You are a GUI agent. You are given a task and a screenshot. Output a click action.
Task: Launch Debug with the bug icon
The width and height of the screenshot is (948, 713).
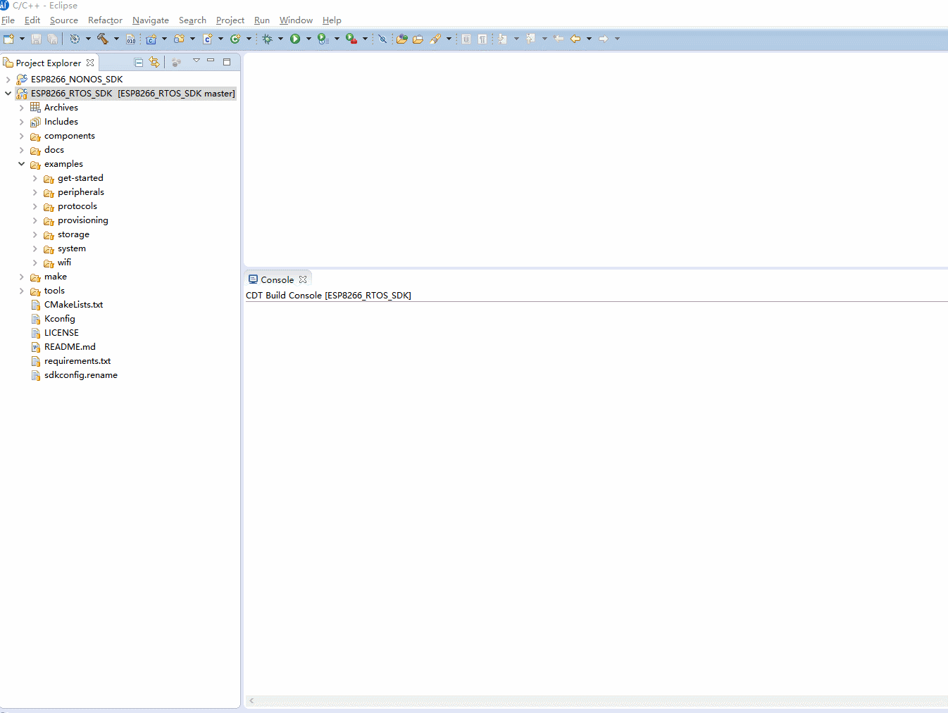pos(268,39)
